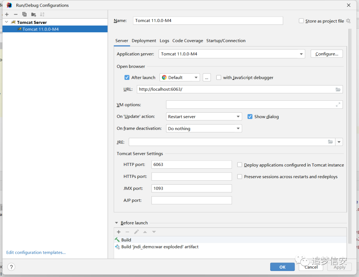
Task: Click the URL field folder icon
Action: 338,89
